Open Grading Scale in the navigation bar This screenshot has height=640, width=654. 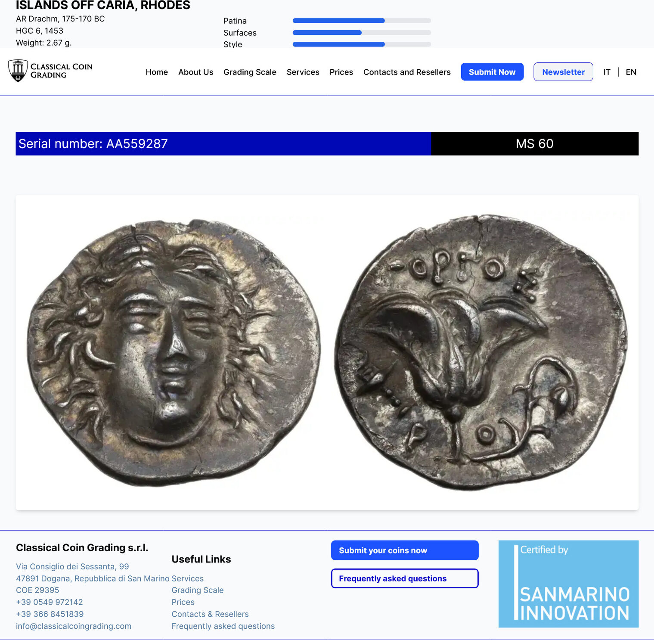click(250, 72)
